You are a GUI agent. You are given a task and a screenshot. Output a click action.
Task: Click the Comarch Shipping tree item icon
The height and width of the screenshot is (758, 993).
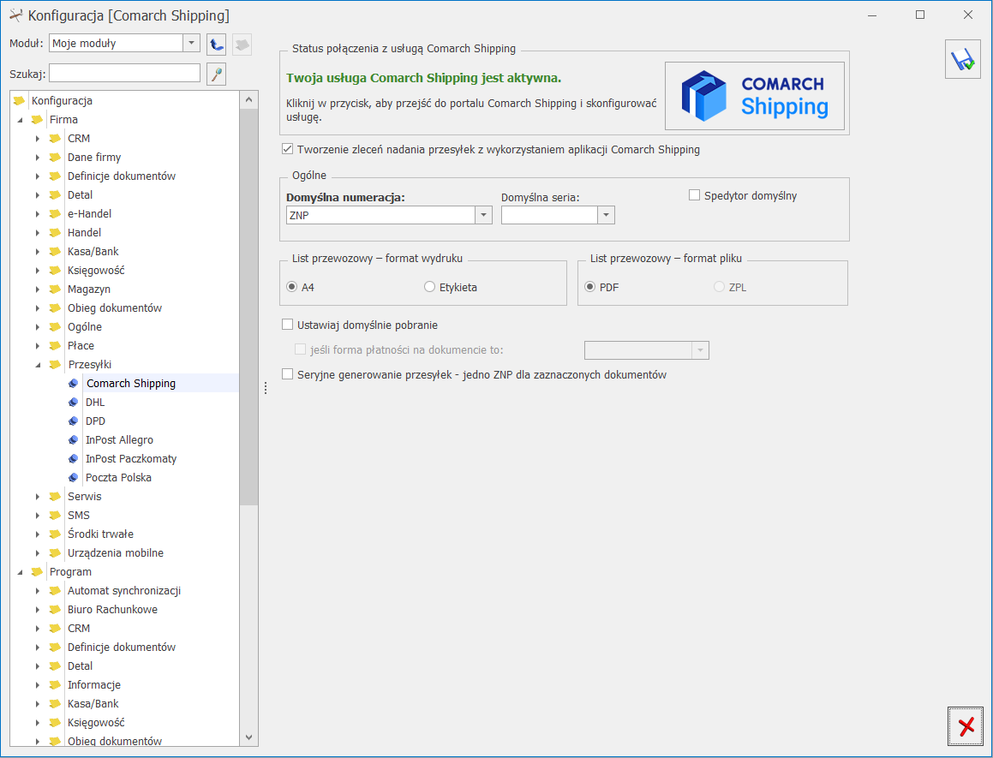coord(74,383)
